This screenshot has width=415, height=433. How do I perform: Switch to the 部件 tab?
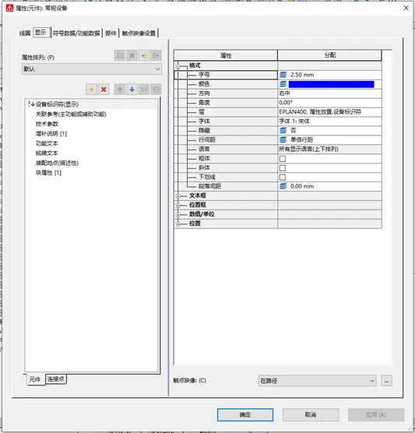click(x=111, y=33)
